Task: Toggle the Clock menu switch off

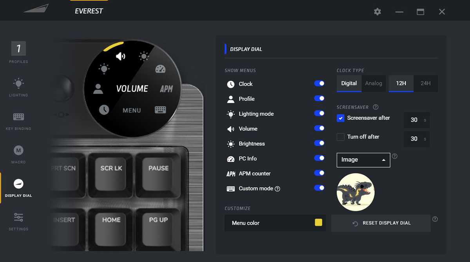Action: coord(319,84)
